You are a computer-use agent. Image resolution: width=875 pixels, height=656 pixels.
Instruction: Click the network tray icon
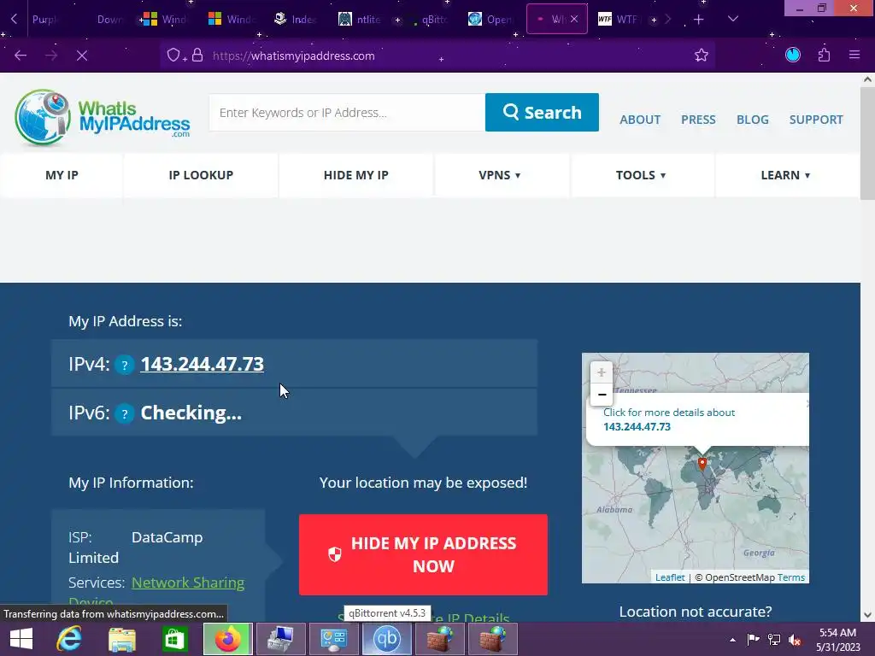[774, 640]
